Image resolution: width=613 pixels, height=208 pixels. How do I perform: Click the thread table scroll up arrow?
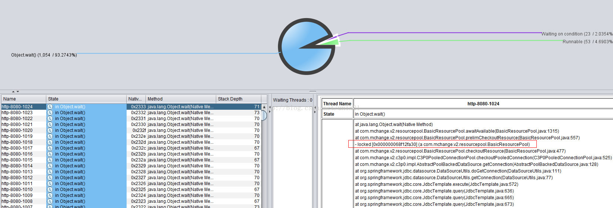point(264,107)
